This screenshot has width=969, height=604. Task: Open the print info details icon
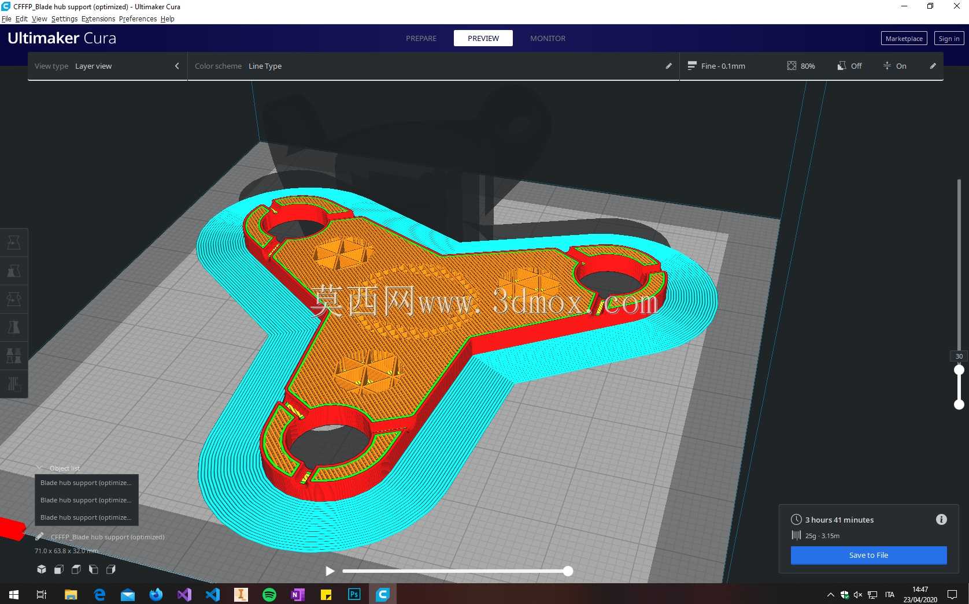coord(941,519)
